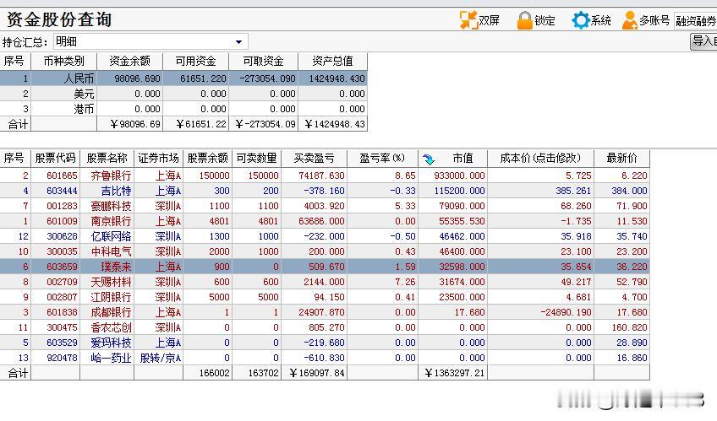Click the 股转/京A market cell
Image resolution: width=717 pixels, height=421 pixels.
[x=160, y=358]
